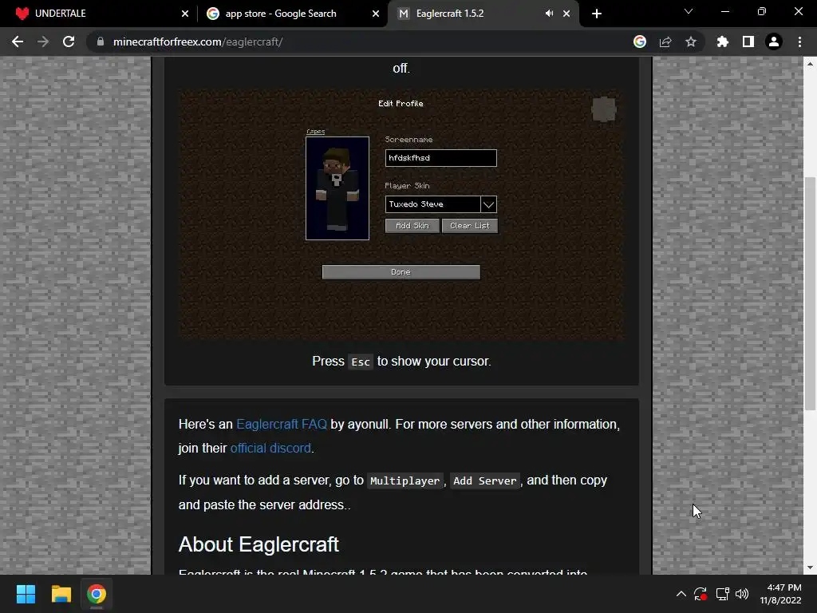Open the Eaglercraft FAQ link
The width and height of the screenshot is (817, 613).
(282, 425)
